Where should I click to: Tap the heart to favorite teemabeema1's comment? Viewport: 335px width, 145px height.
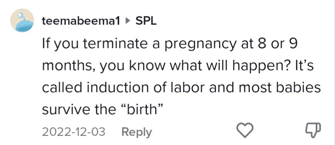coord(245,131)
